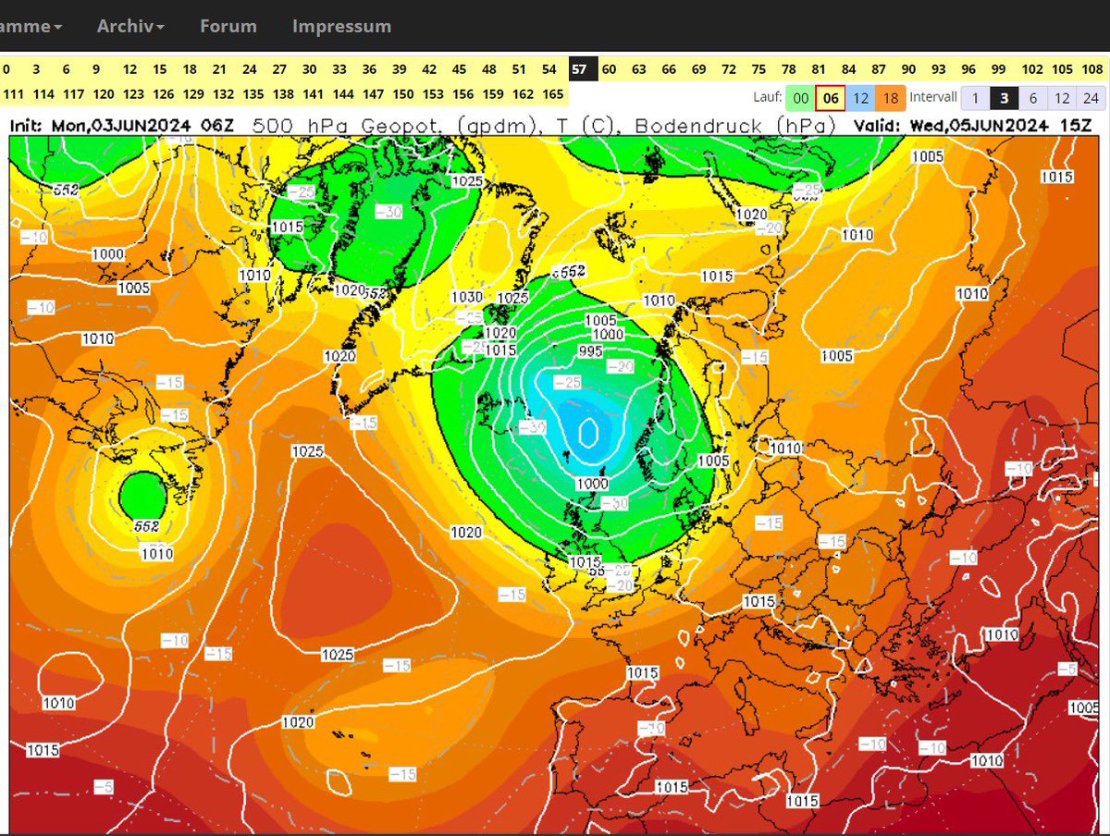The width and height of the screenshot is (1110, 836).
Task: Jump to forecast hour 99
Action: pyautogui.click(x=998, y=69)
